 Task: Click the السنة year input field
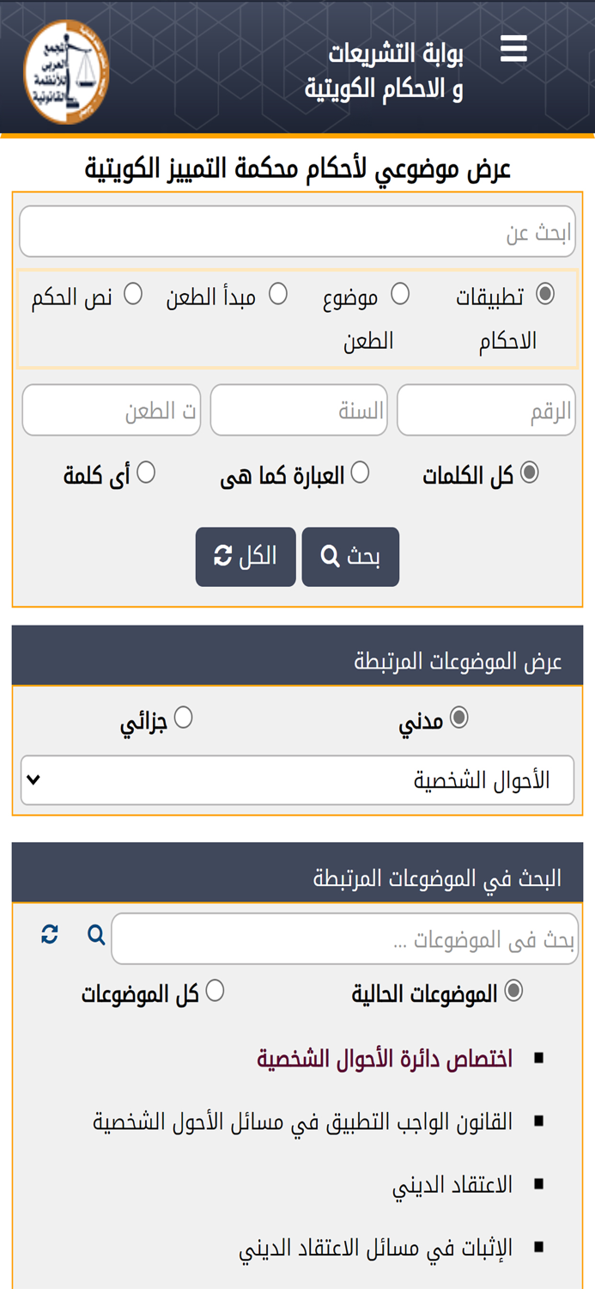[299, 409]
